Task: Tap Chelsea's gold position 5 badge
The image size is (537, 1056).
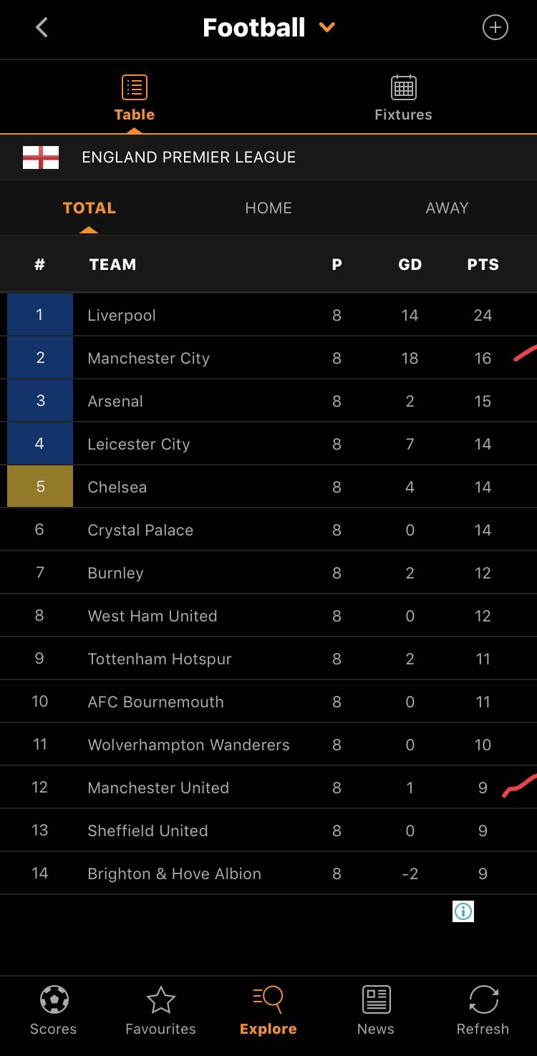Action: coord(40,487)
